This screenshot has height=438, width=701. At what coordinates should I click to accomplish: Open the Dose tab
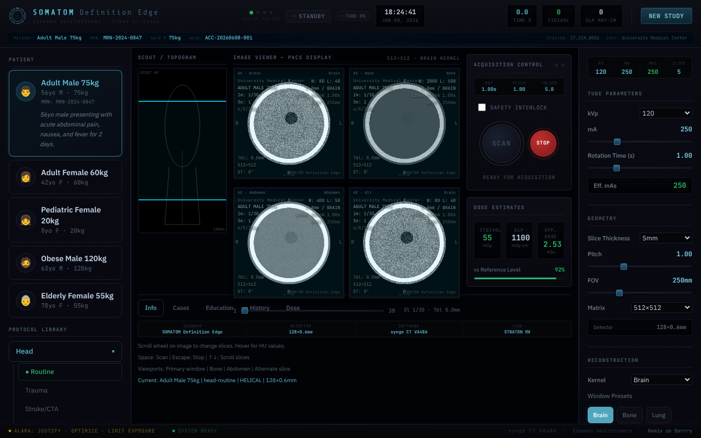click(x=293, y=308)
